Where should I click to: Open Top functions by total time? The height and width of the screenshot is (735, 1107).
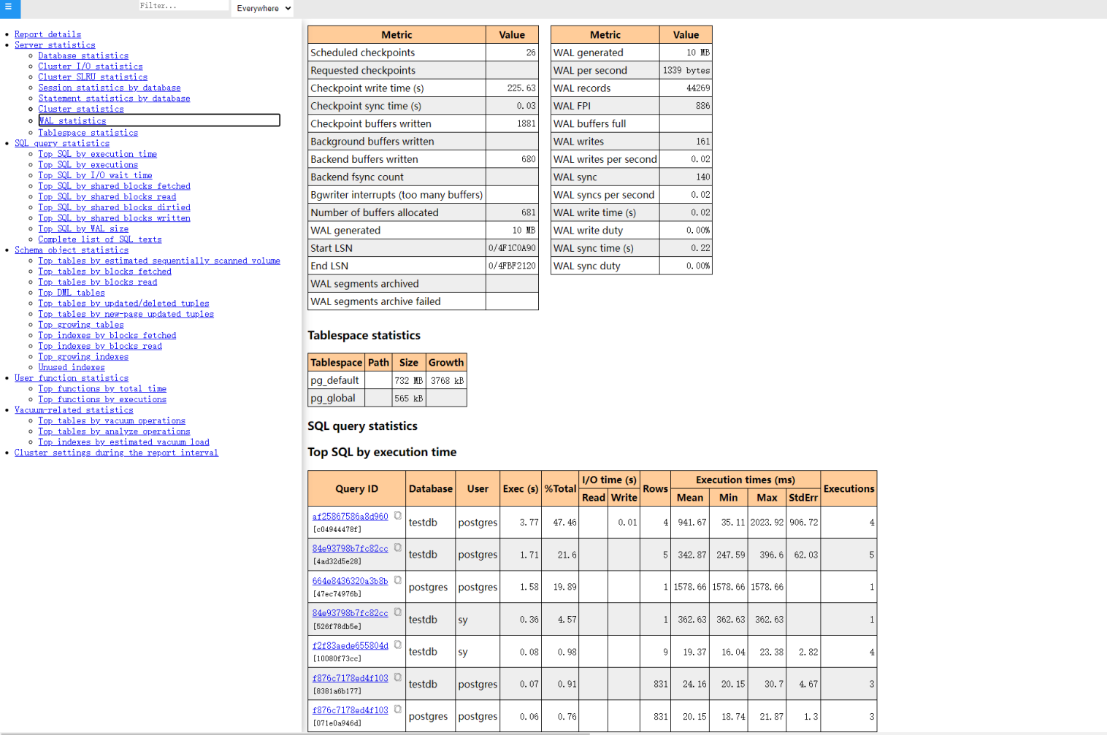(102, 388)
